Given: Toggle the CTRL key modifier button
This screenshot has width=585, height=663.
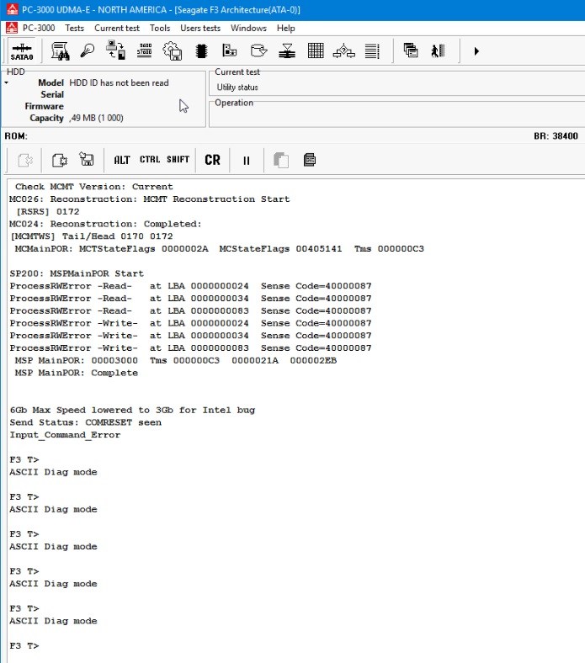Looking at the screenshot, I should click(150, 160).
